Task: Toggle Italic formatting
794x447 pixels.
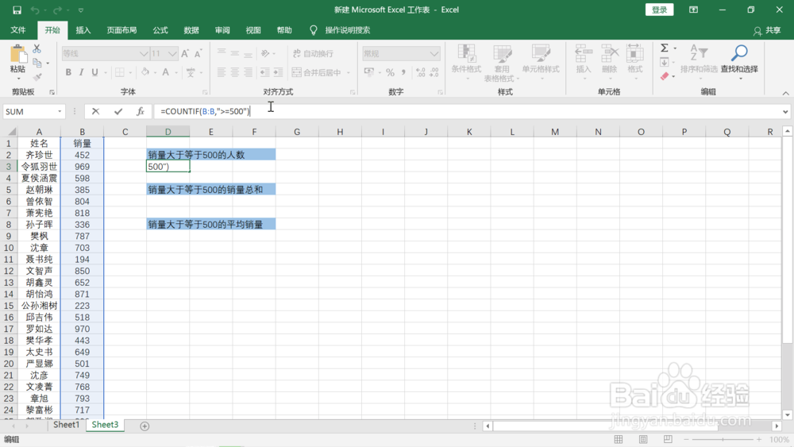Action: tap(82, 72)
